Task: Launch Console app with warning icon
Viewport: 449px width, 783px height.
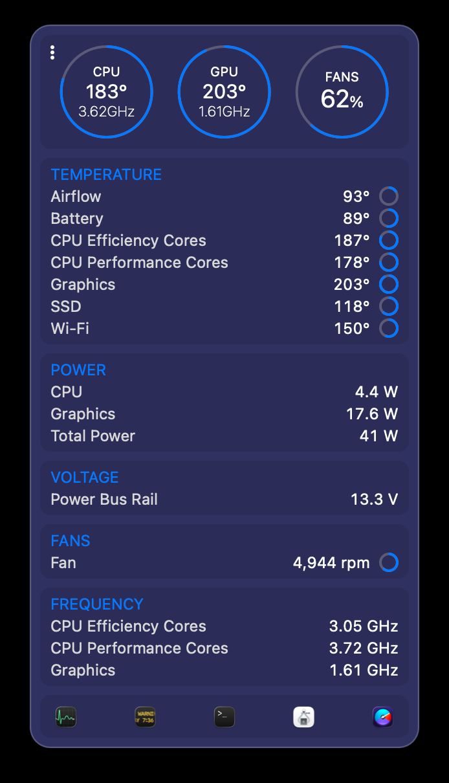Action: (x=145, y=717)
